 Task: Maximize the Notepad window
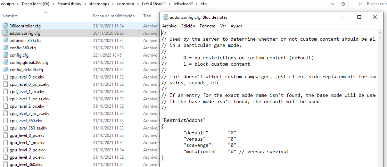pyautogui.click(x=359, y=17)
